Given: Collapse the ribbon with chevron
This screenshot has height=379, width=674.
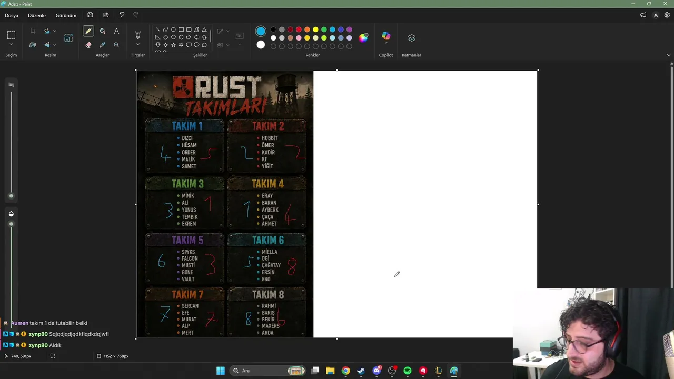Looking at the screenshot, I should (669, 55).
